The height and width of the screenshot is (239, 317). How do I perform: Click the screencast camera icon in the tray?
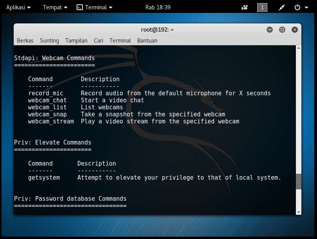click(x=244, y=7)
